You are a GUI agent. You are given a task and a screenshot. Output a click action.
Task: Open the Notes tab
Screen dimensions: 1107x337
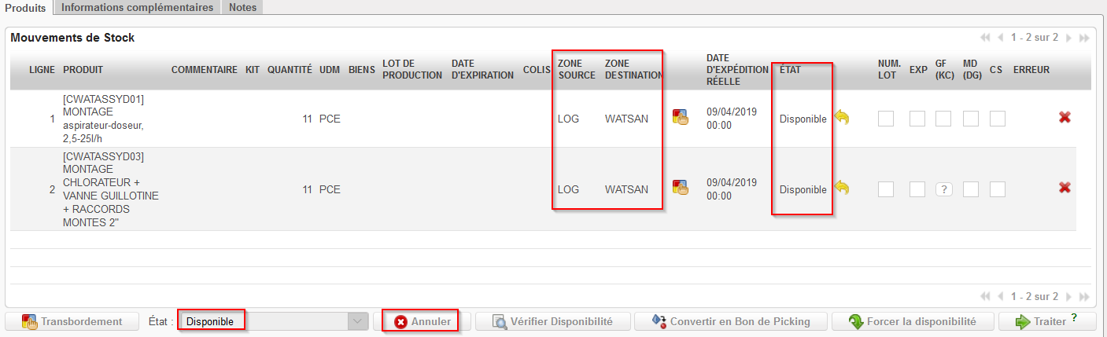click(x=242, y=7)
